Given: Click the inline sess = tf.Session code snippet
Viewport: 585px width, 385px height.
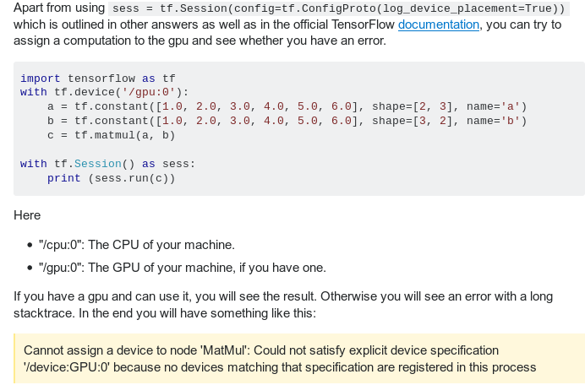Looking at the screenshot, I should [x=340, y=8].
